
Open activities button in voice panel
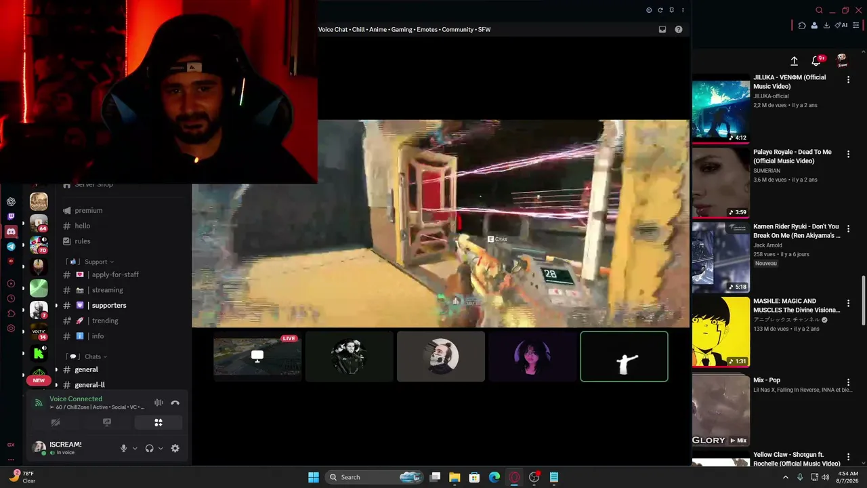click(158, 422)
